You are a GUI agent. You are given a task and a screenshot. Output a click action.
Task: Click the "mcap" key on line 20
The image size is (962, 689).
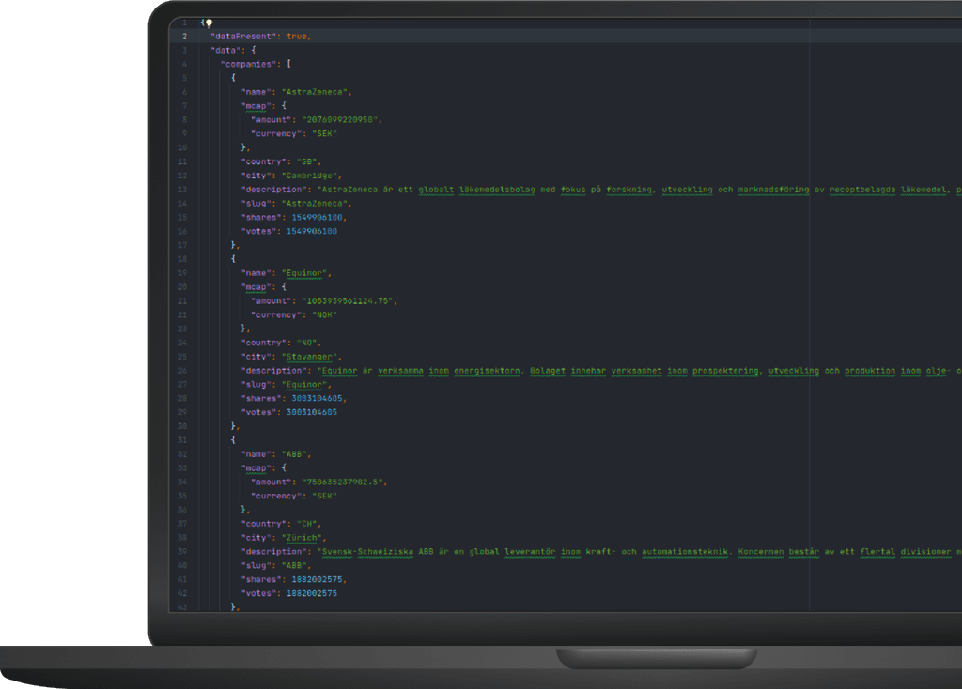click(256, 287)
